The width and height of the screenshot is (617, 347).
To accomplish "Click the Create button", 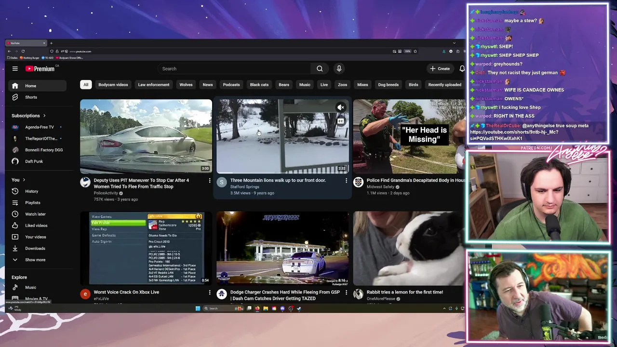I will [440, 68].
